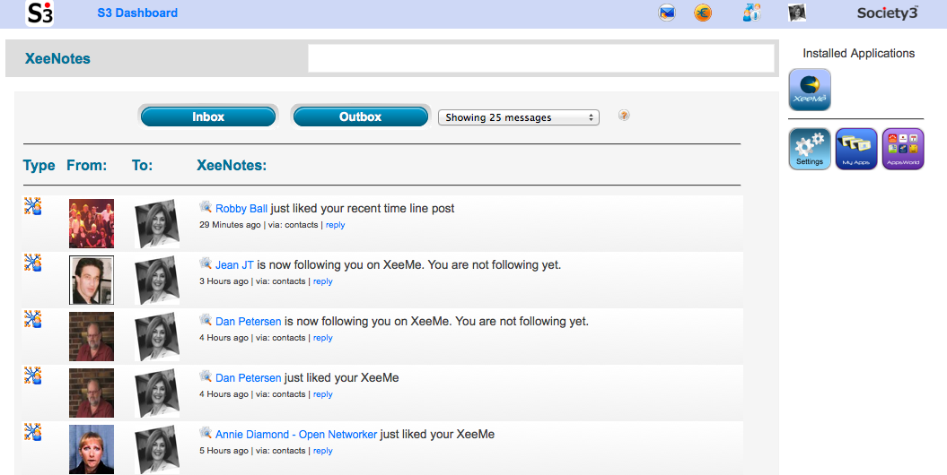The width and height of the screenshot is (947, 475).
Task: Reply to Annie Diamond's note
Action: click(x=323, y=451)
